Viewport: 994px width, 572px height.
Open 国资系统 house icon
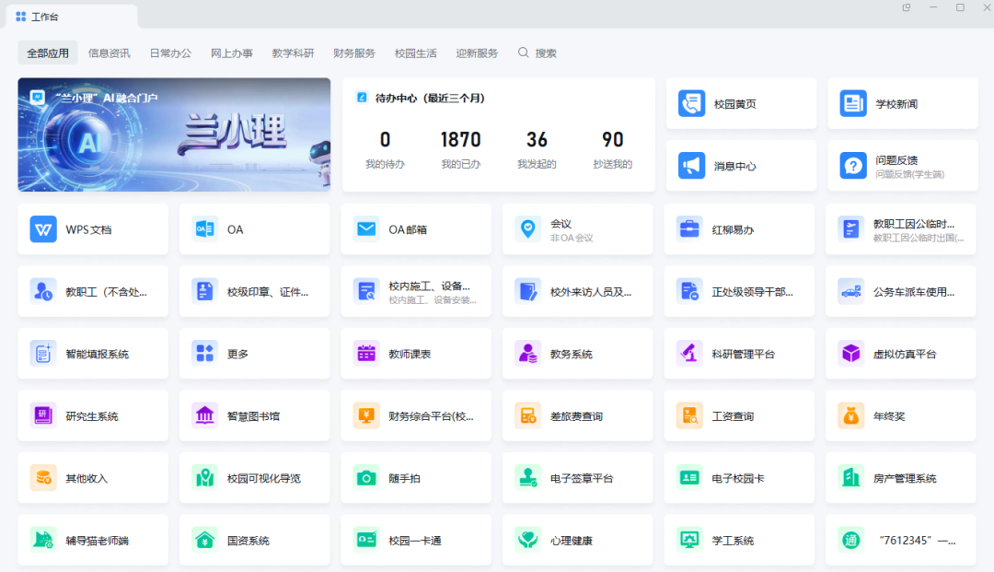coord(204,540)
